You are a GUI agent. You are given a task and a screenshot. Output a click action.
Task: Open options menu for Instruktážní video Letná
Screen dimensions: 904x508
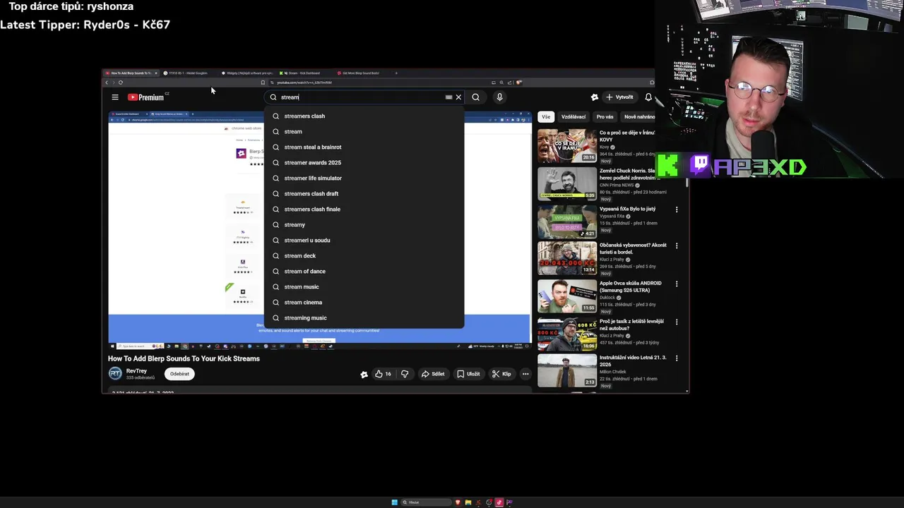677,358
